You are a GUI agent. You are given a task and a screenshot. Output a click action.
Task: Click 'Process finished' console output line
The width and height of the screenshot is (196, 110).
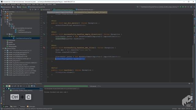pos(56,92)
